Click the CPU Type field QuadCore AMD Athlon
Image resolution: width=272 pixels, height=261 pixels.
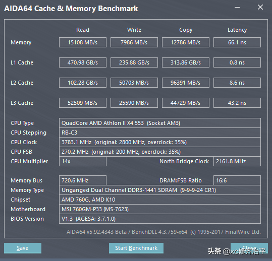[160, 123]
